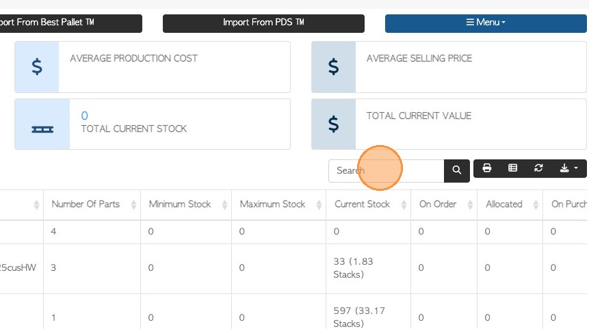Toggle the table list view icon
This screenshot has width=589, height=329.
tap(512, 168)
